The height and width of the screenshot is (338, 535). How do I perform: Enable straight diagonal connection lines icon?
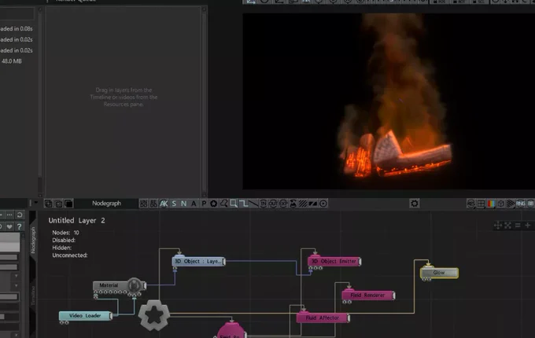click(x=253, y=204)
